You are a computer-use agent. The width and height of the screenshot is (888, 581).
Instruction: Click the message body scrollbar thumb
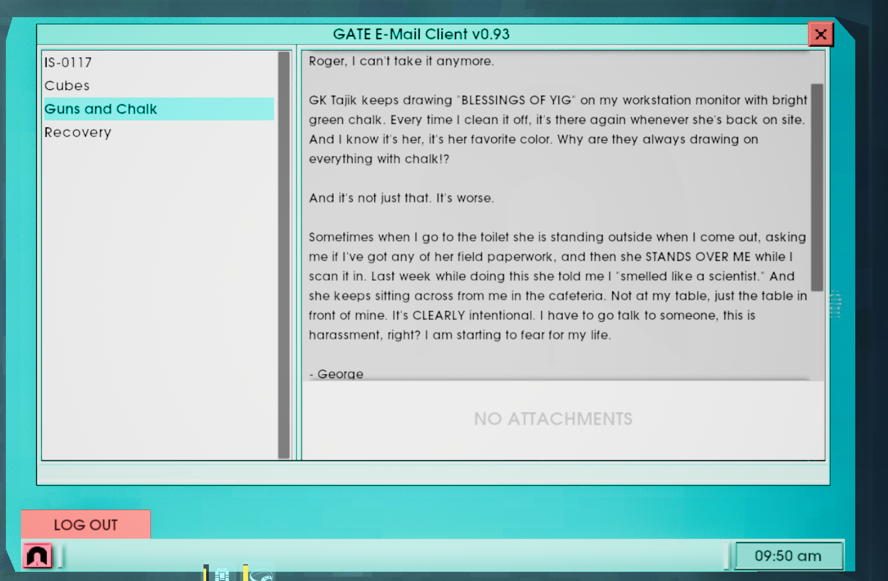point(817,187)
